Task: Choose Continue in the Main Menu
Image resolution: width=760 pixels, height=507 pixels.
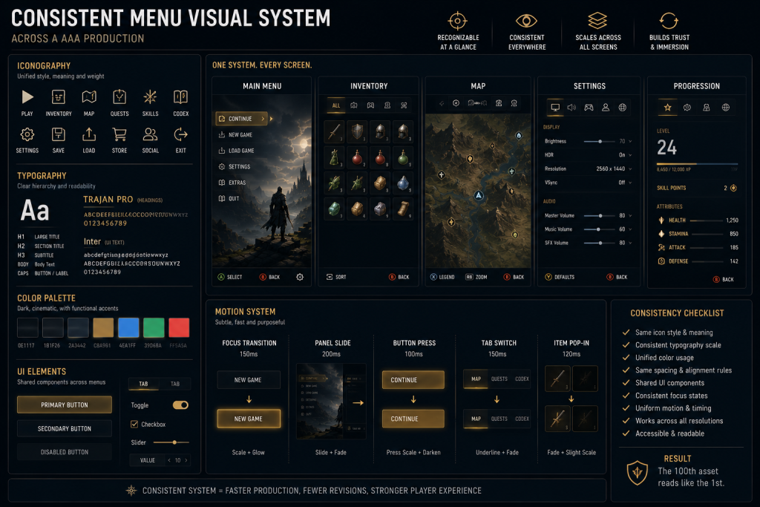Action: tap(242, 119)
